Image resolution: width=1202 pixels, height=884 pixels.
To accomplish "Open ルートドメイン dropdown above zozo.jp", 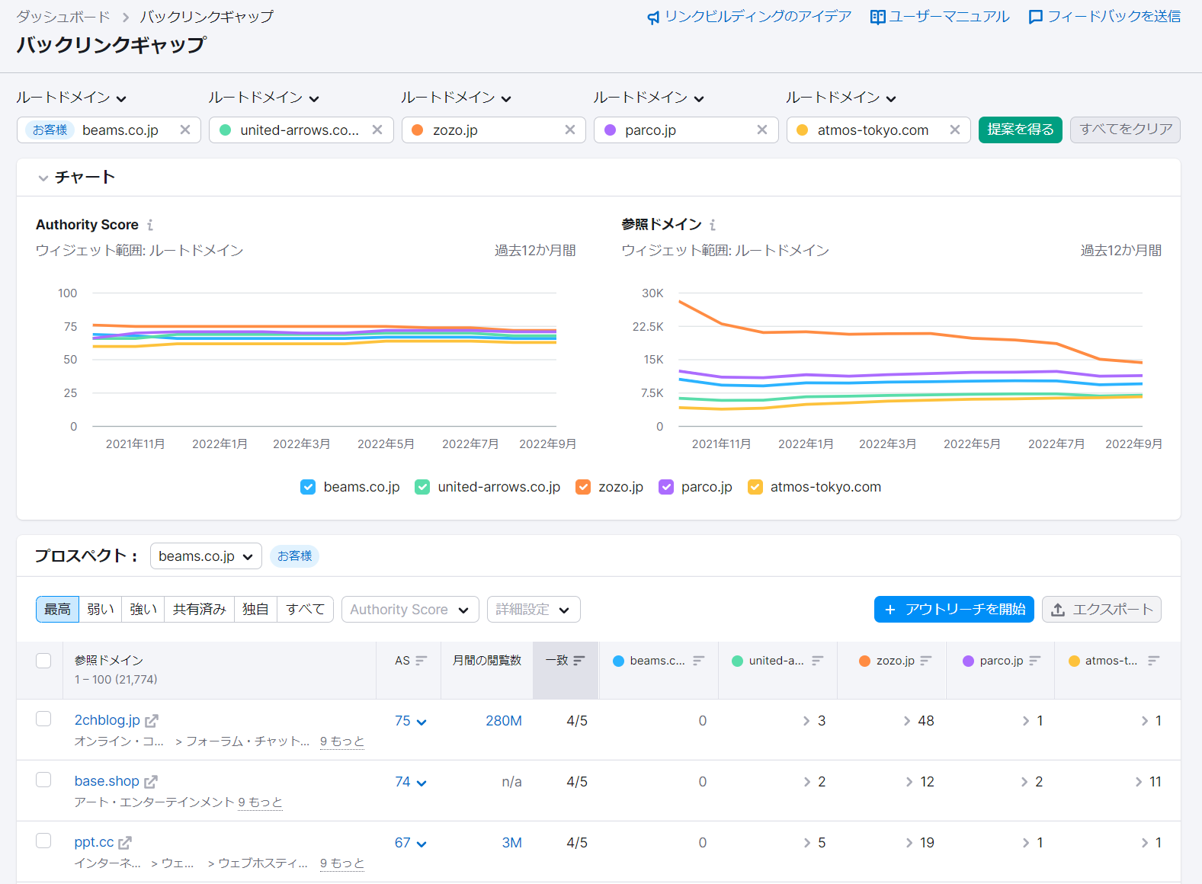I will tap(457, 98).
